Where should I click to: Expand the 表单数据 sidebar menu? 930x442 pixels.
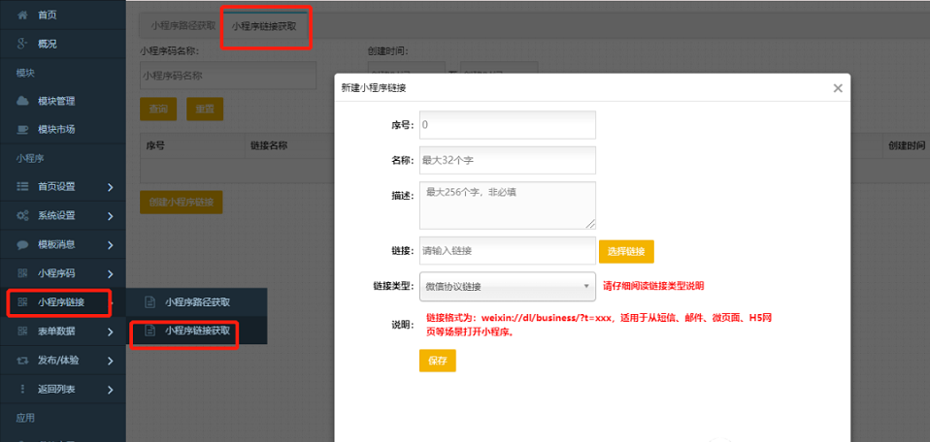(x=110, y=331)
